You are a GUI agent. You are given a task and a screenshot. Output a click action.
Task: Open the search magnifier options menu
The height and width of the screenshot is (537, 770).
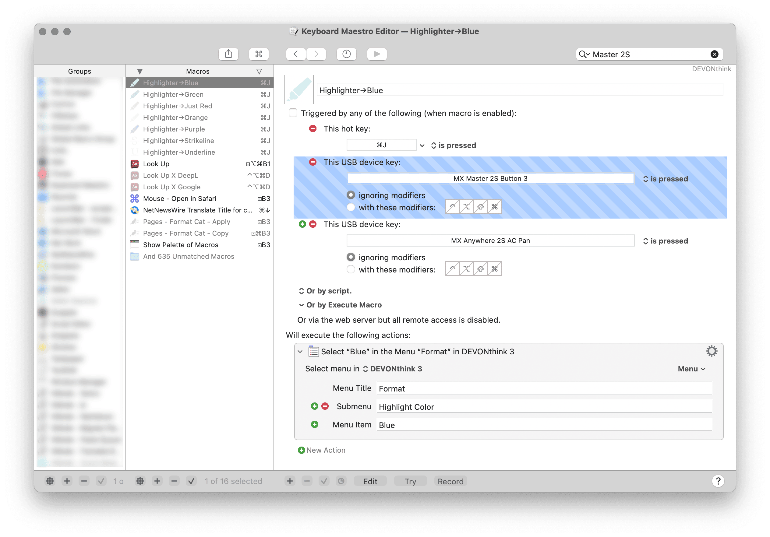584,54
